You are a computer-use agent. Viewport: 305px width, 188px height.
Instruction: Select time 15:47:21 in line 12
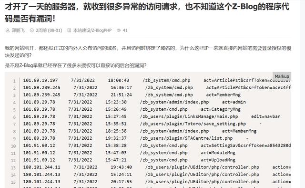[x=116, y=160]
